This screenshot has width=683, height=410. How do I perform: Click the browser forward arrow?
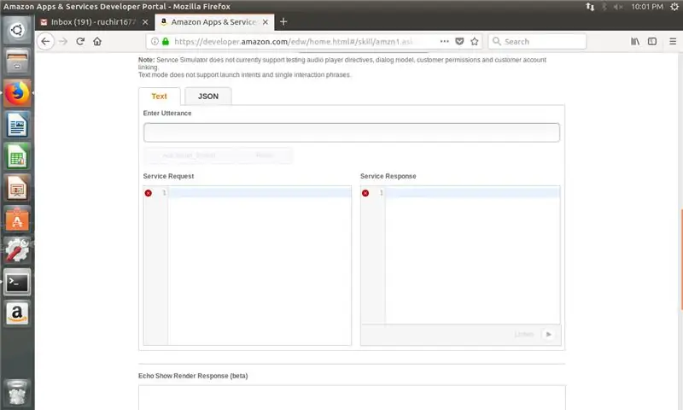click(63, 41)
